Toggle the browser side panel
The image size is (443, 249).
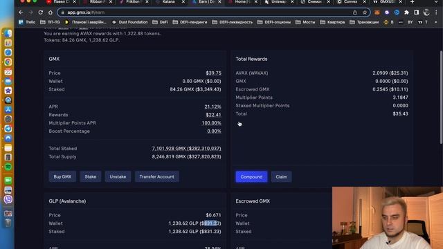(x=417, y=12)
